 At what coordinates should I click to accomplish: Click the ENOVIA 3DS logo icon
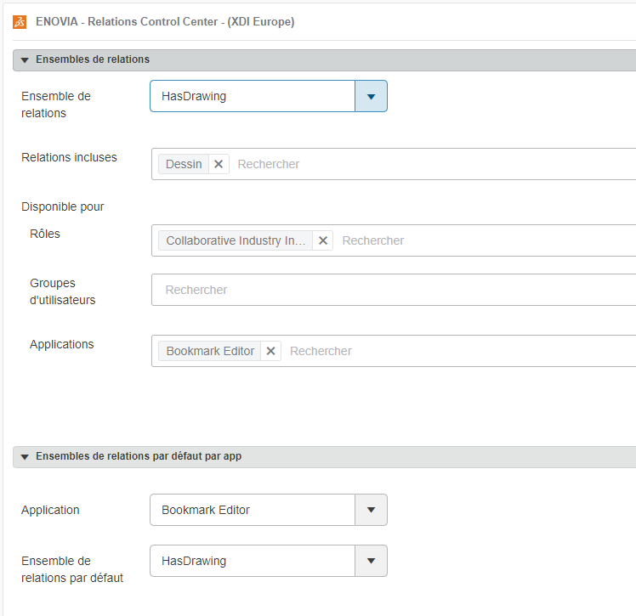point(20,22)
